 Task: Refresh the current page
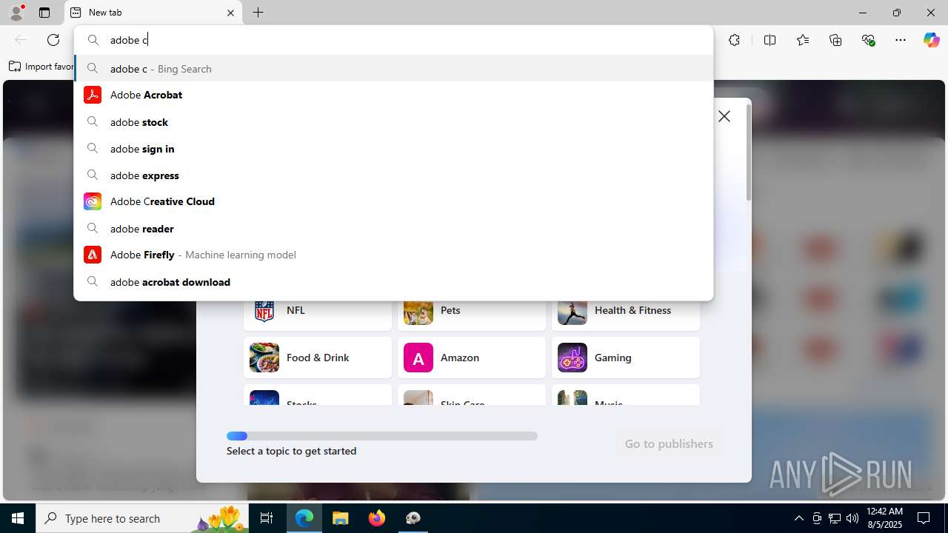[x=53, y=40]
